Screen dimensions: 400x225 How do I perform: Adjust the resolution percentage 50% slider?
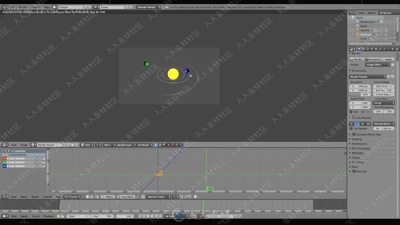[x=360, y=94]
